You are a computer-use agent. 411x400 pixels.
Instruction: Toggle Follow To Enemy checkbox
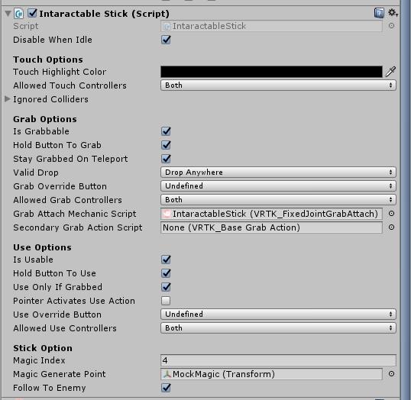[166, 388]
